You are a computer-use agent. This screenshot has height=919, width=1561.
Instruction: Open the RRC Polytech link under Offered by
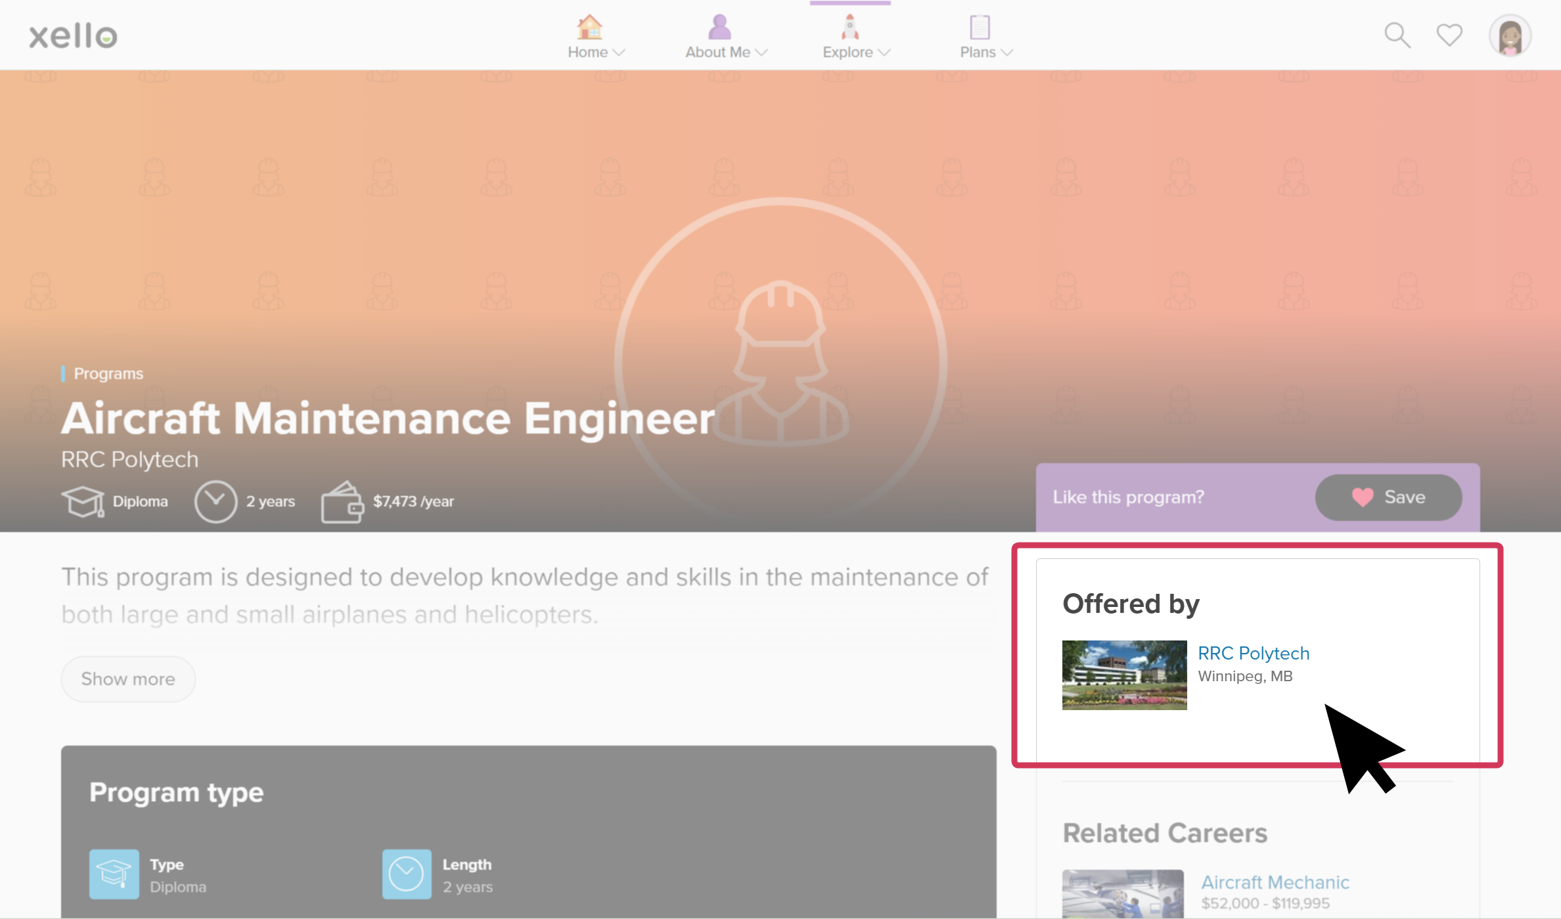pyautogui.click(x=1254, y=653)
